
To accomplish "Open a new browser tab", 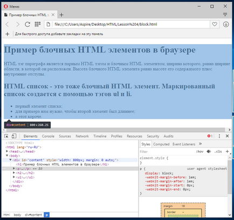I will point(61,15).
